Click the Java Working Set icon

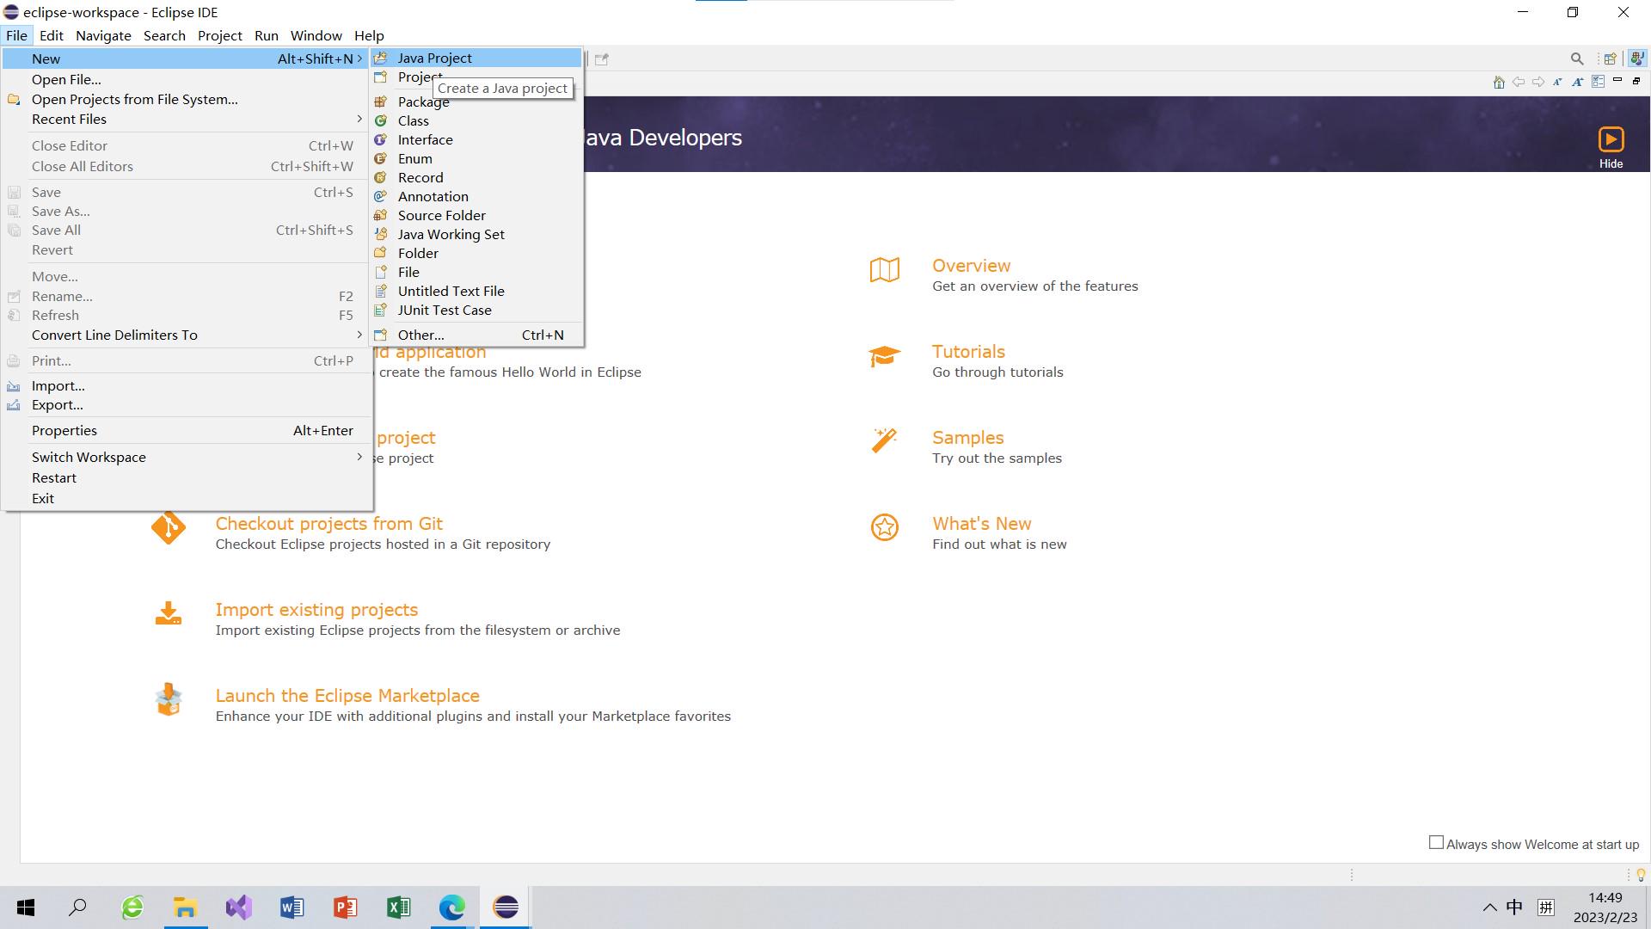pos(380,234)
